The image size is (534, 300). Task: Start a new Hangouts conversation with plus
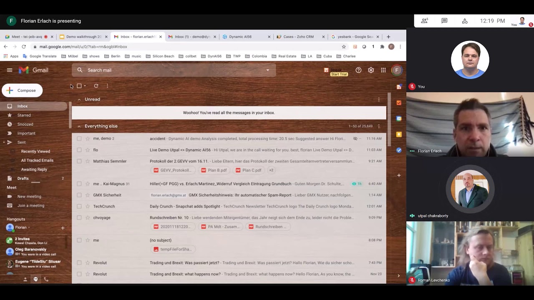pos(63,228)
